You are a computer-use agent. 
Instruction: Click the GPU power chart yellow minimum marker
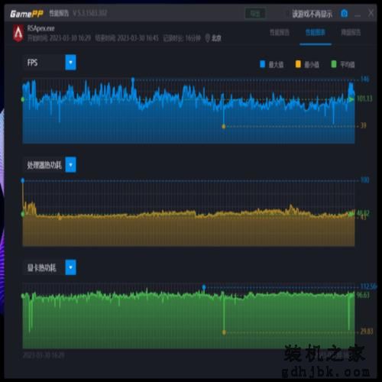click(x=224, y=332)
